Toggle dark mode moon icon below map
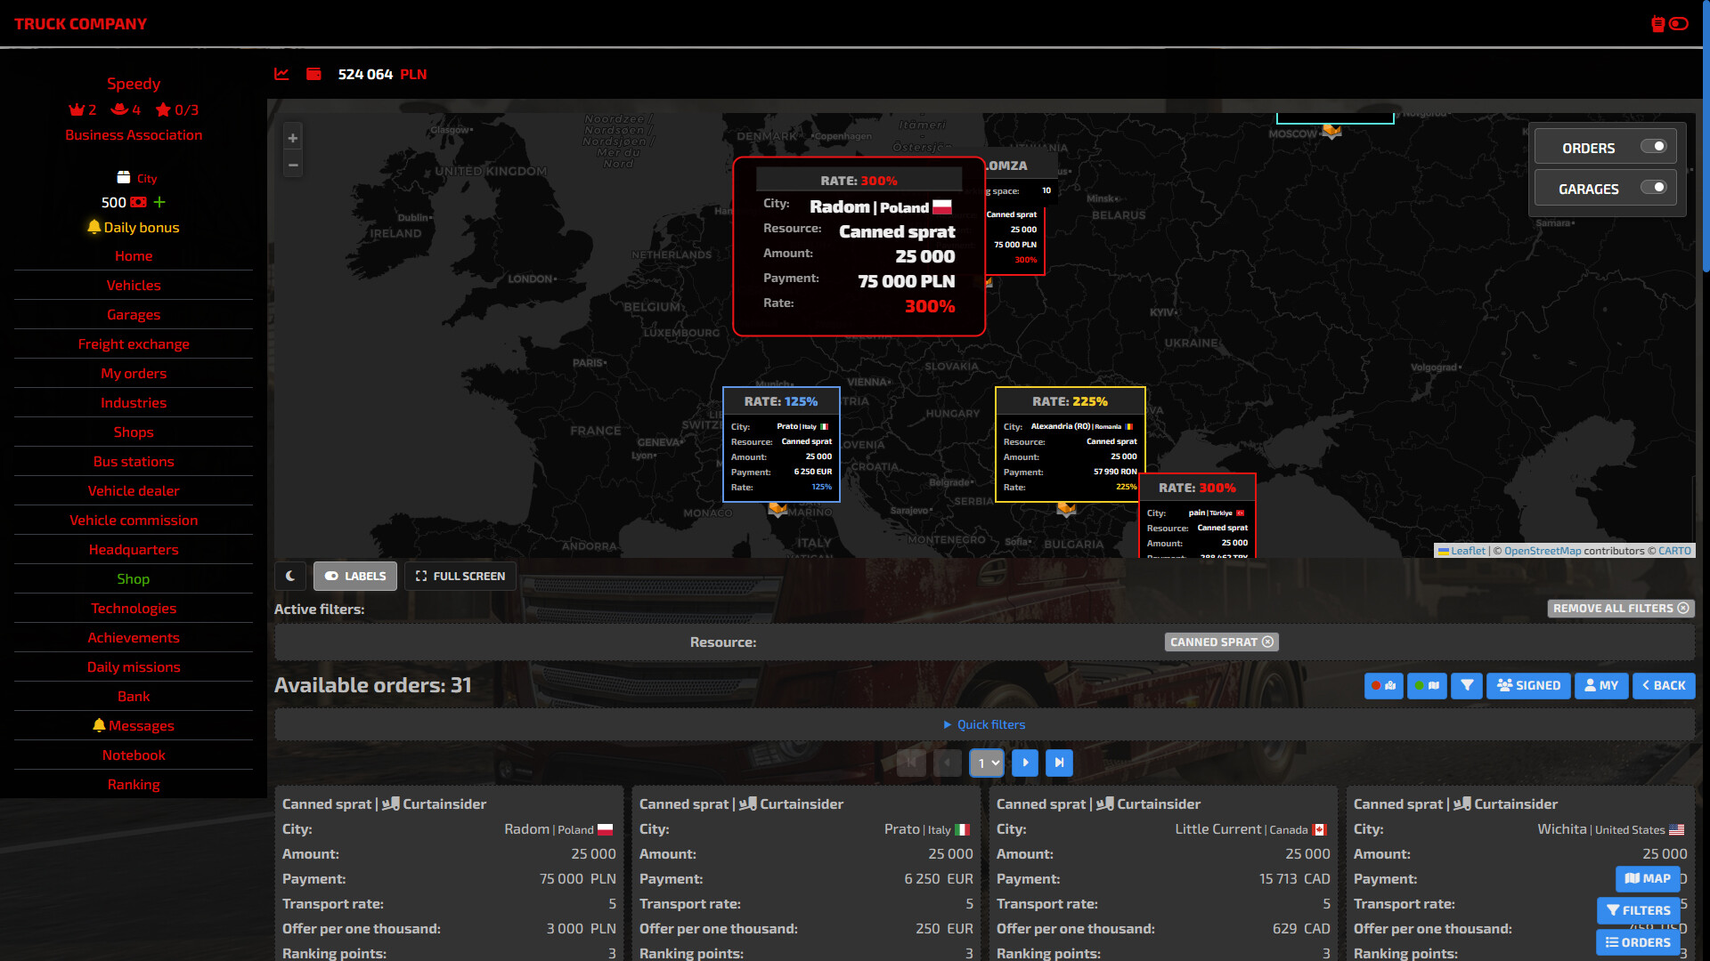This screenshot has height=961, width=1710. pyautogui.click(x=290, y=576)
